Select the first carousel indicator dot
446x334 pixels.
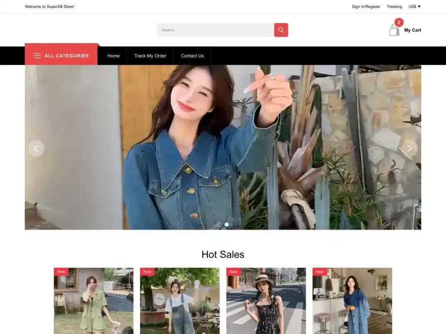coord(219,224)
